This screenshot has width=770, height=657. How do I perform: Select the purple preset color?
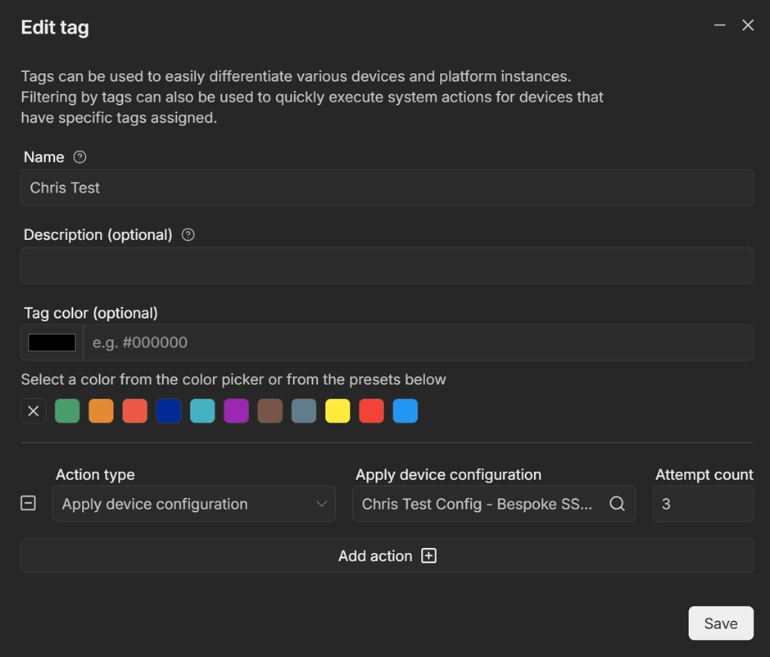point(236,411)
